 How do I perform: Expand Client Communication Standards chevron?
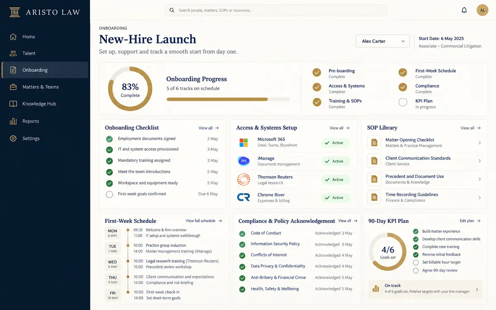pos(479,161)
